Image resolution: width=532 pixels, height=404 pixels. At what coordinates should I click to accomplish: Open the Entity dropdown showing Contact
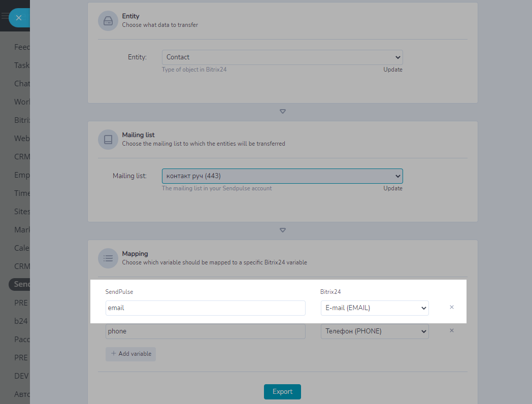point(282,57)
